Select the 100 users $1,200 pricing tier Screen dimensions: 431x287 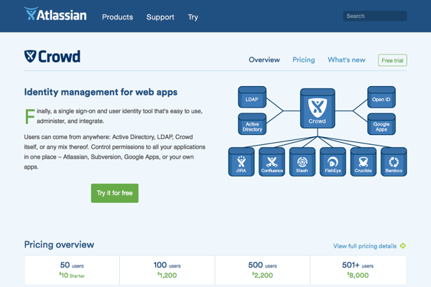coord(167,270)
